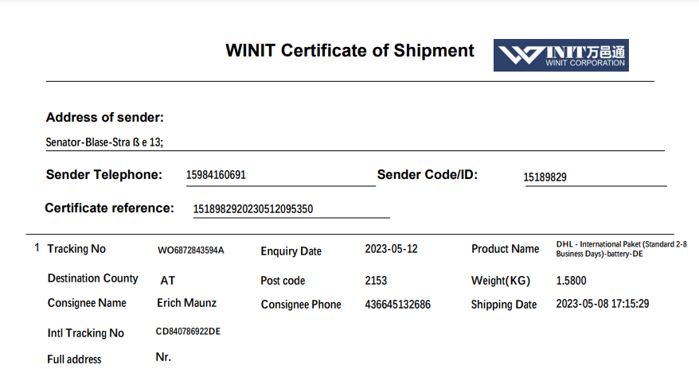Click the WINIT Certificate of Shipment title
The image size is (699, 369).
click(x=349, y=51)
